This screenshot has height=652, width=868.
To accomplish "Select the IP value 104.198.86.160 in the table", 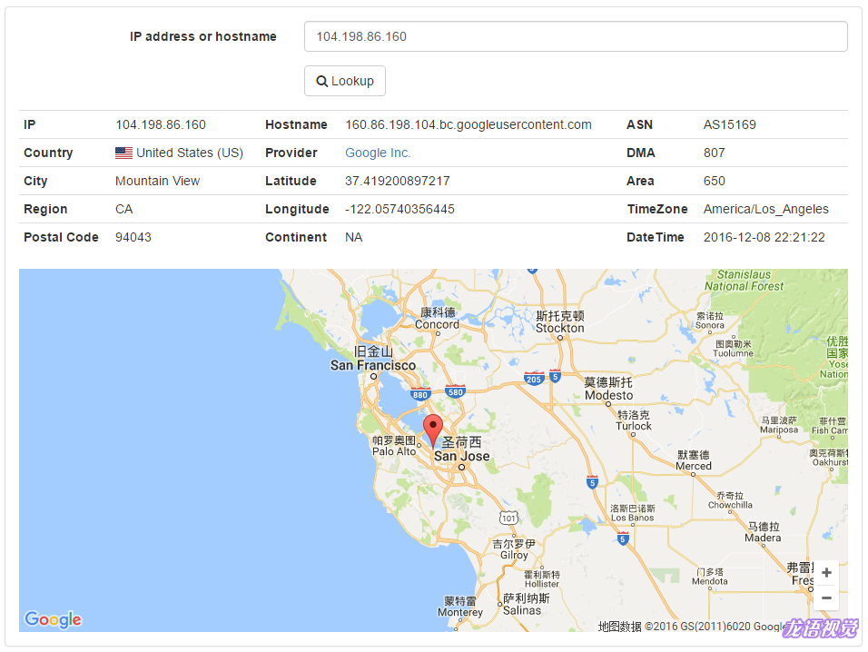I will click(x=161, y=124).
